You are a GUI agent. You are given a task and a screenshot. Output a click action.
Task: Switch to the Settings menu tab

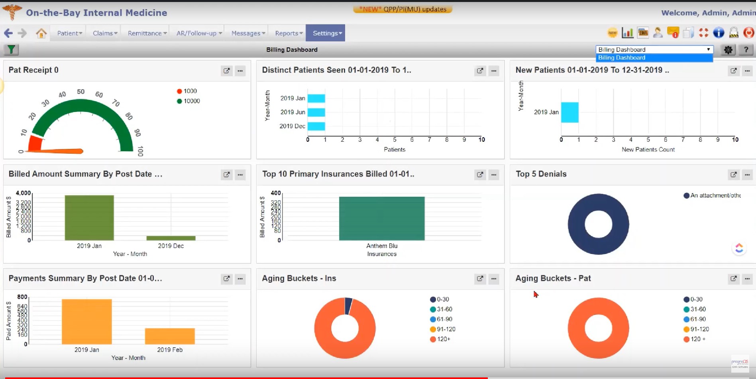tap(325, 33)
